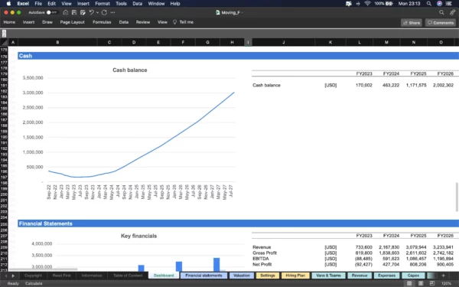Switch to the Financial statements sheet tab
Image resolution: width=459 pixels, height=287 pixels.
click(x=203, y=276)
